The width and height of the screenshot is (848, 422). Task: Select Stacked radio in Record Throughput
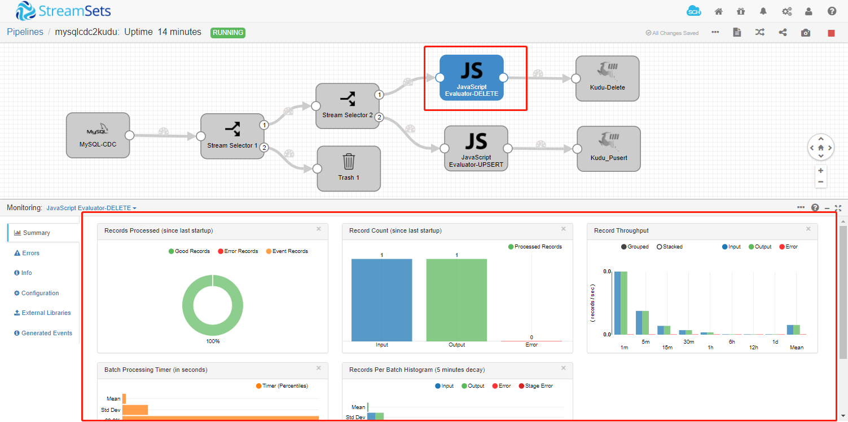click(670, 247)
